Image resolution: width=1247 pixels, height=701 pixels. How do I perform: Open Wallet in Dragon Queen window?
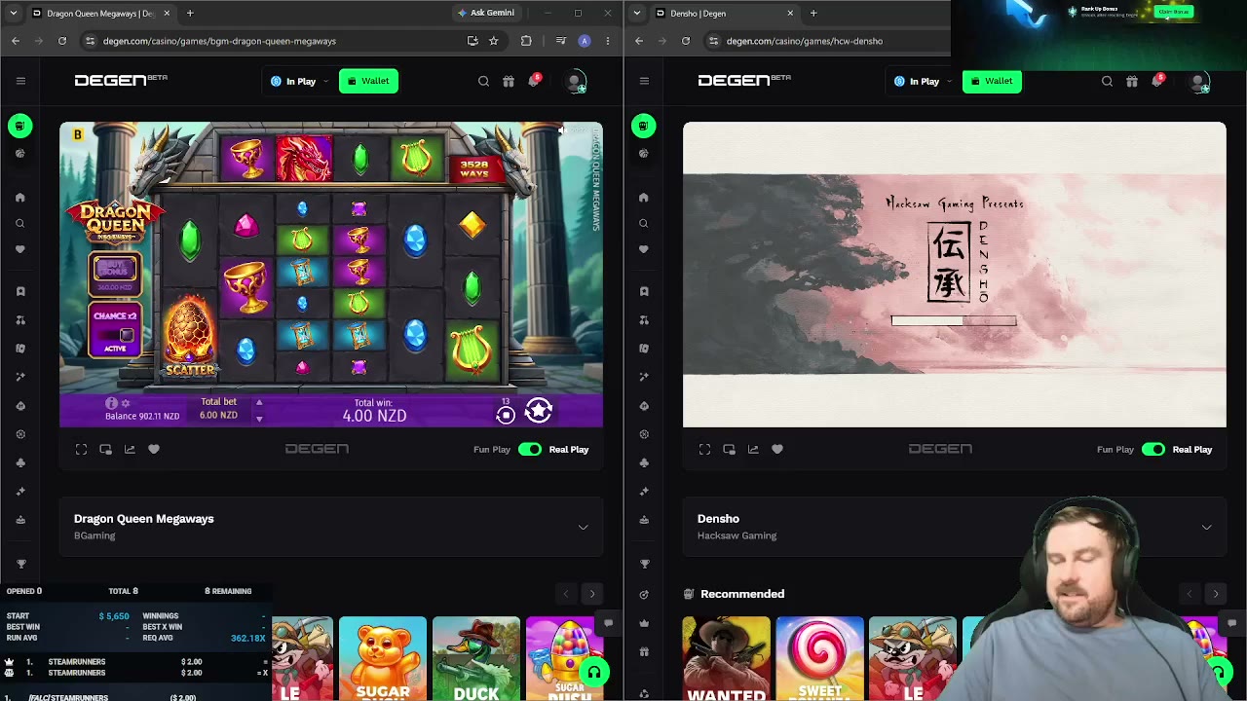click(368, 81)
